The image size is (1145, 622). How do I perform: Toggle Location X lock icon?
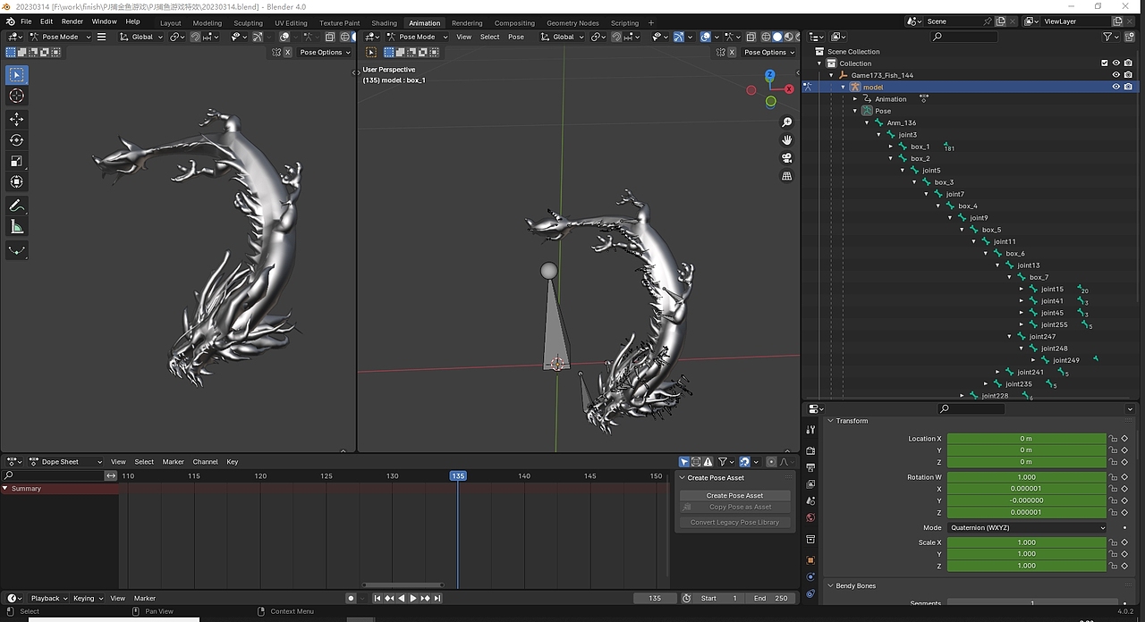[x=1113, y=439]
